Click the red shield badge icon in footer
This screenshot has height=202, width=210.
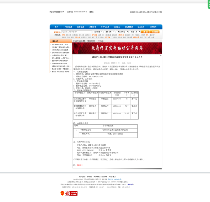62,193
